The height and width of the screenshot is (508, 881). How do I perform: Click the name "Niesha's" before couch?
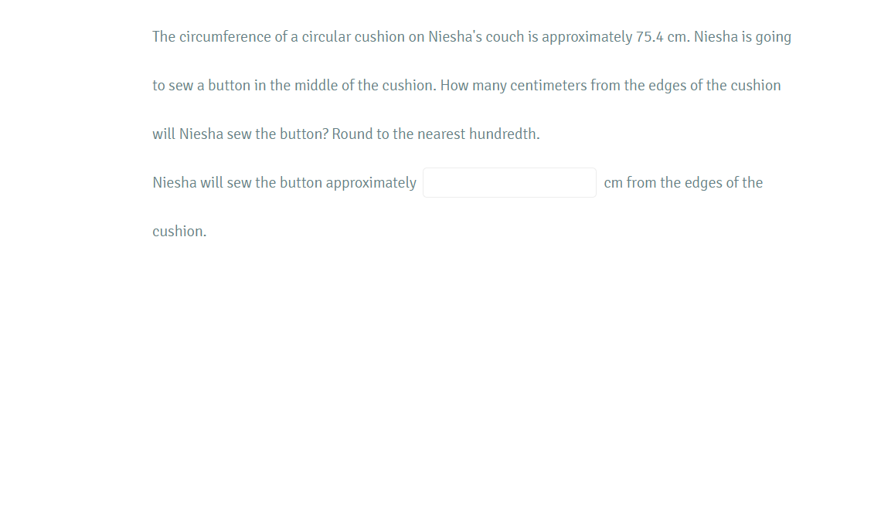pyautogui.click(x=454, y=37)
